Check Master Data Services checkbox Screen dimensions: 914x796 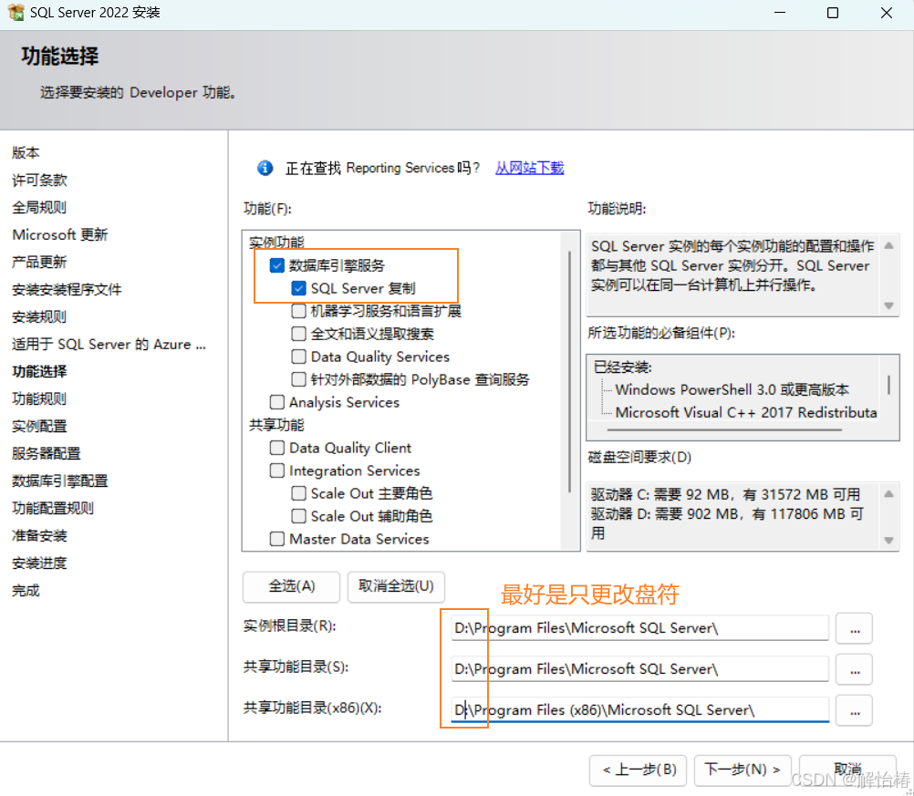tap(277, 539)
